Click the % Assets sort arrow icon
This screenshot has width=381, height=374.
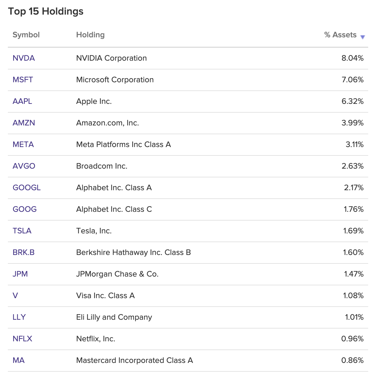click(362, 37)
